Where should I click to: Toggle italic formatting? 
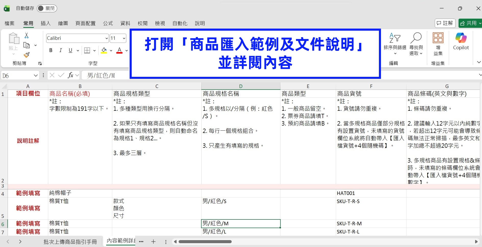pyautogui.click(x=60, y=50)
